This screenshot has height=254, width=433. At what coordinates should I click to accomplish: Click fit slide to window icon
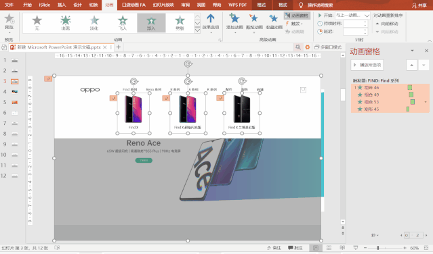426,248
